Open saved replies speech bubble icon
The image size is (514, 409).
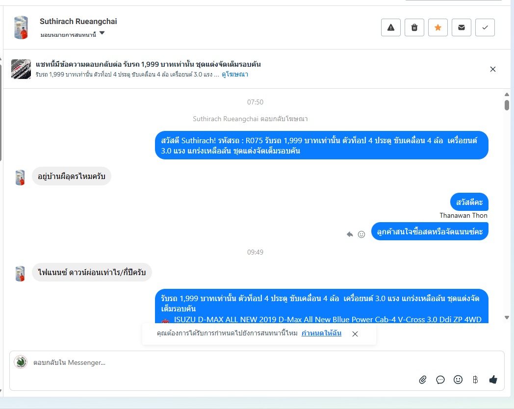[x=440, y=380]
